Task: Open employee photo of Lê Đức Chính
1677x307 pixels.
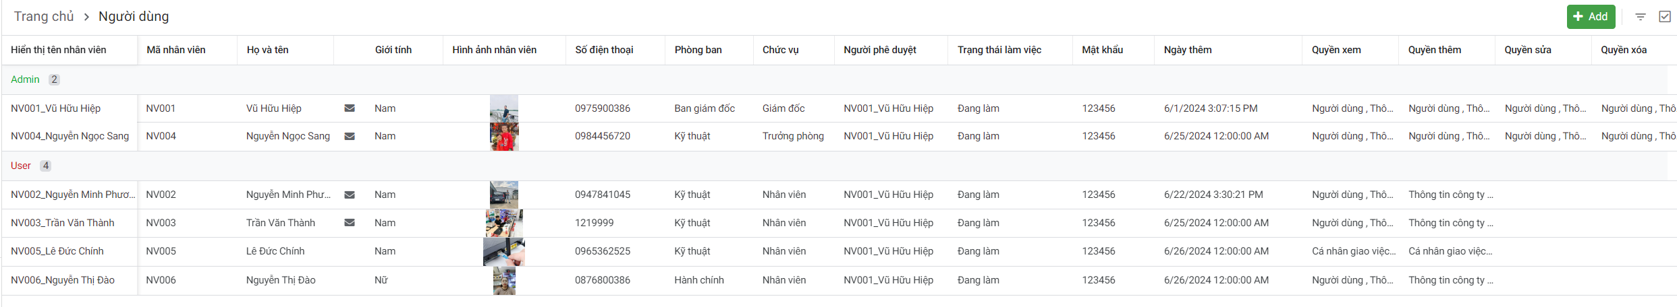Action: pos(504,252)
